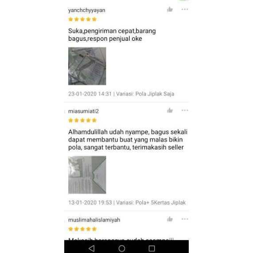Screen dimensions: 253x253
Task: Tap the Android recent apps square button
Action: click(152, 248)
